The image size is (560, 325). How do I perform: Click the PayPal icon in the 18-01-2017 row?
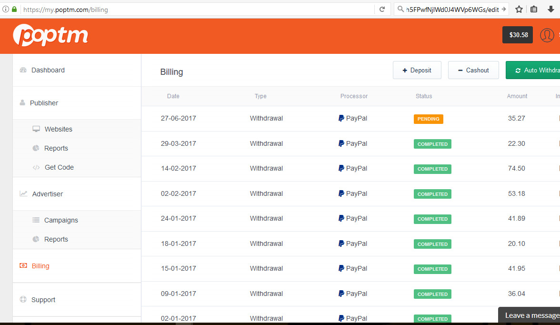tap(341, 244)
